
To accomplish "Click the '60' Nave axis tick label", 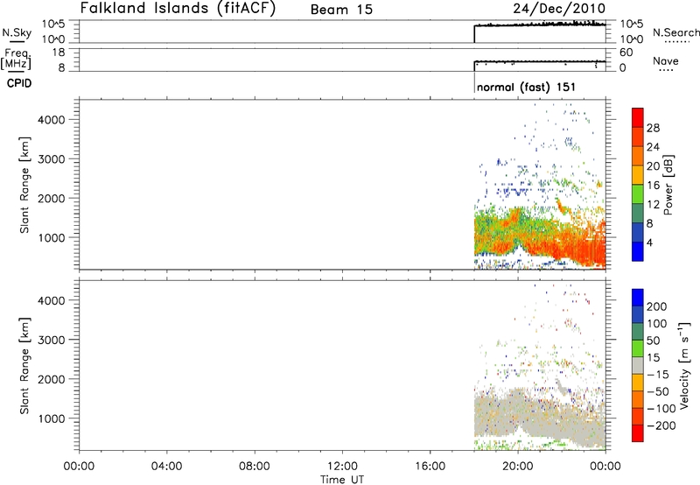I will (626, 53).
